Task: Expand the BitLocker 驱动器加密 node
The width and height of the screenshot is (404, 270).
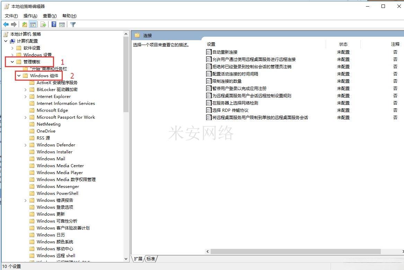Action: click(x=25, y=90)
